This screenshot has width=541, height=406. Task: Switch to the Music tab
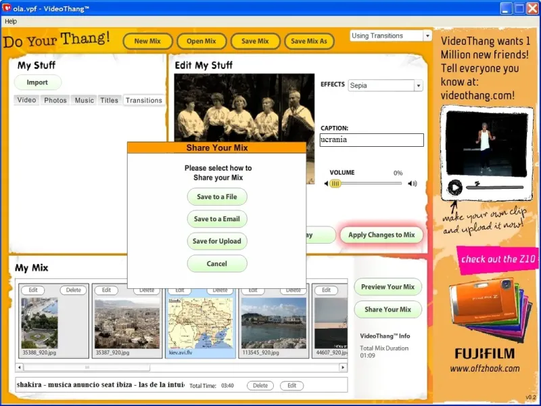pyautogui.click(x=84, y=100)
